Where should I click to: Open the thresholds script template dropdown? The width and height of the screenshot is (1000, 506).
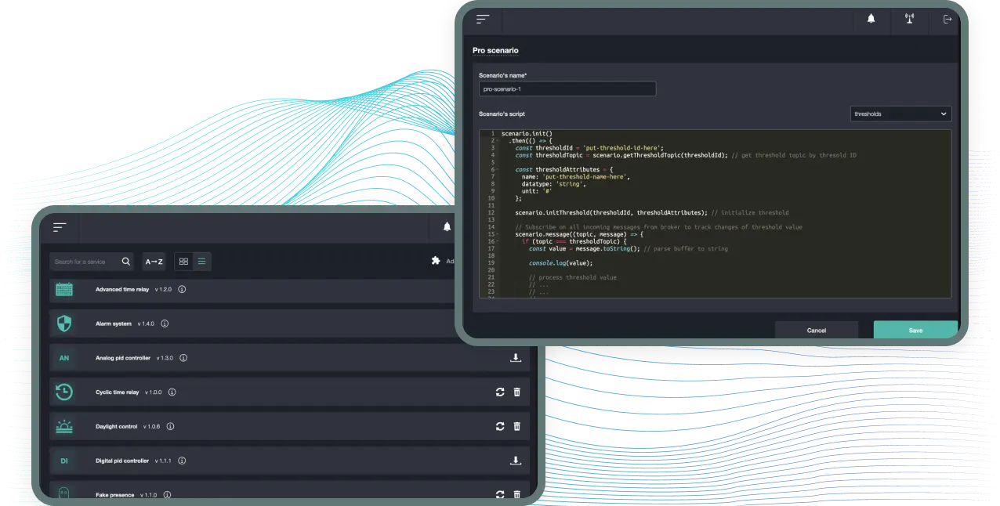[900, 114]
